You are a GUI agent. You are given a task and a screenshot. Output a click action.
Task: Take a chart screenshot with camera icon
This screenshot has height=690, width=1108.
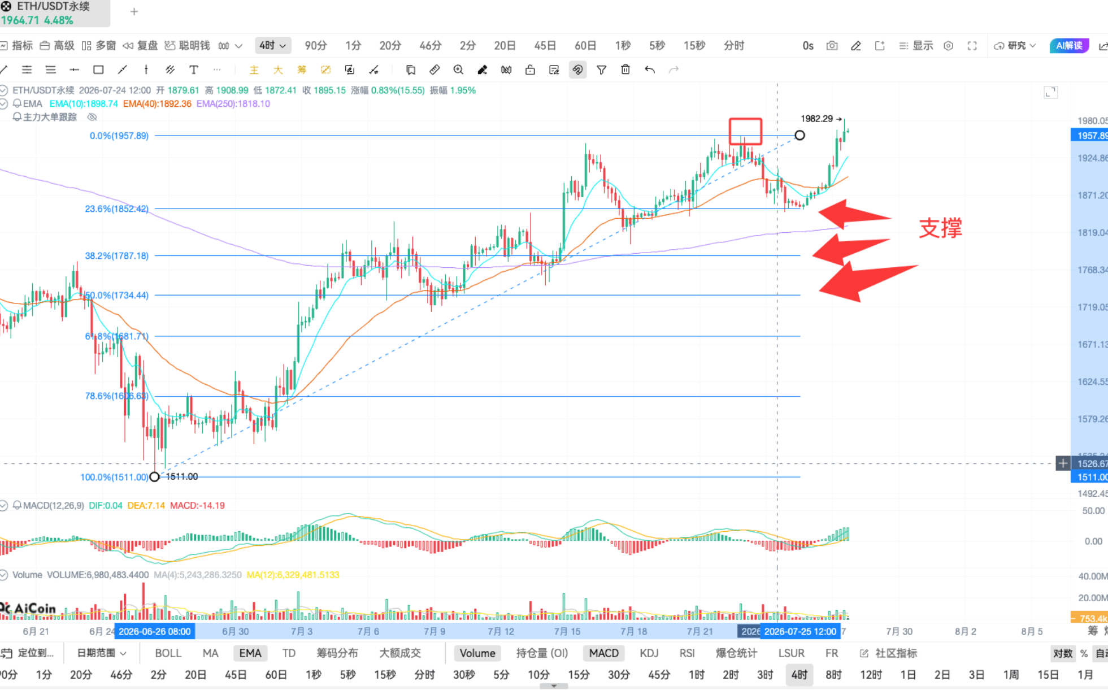pos(832,46)
